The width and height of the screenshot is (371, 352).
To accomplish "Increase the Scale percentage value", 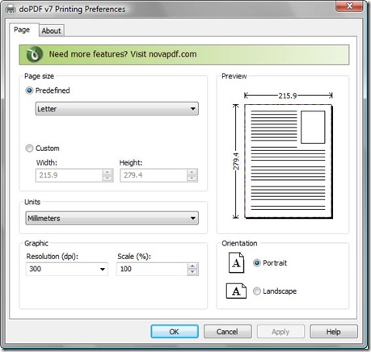I will tap(192, 266).
